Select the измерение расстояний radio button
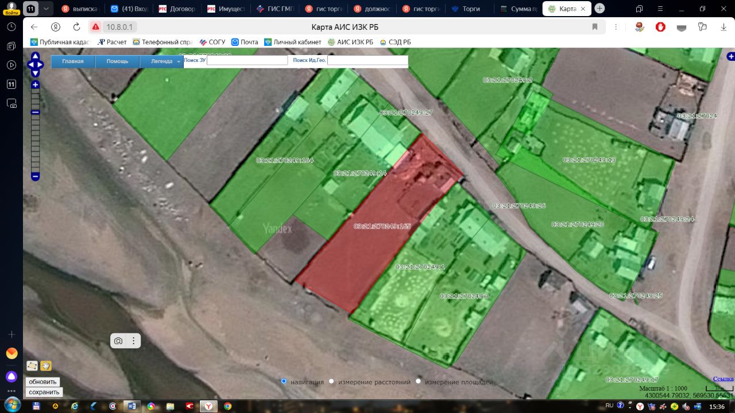Viewport: 735px width, 413px height. pos(332,381)
